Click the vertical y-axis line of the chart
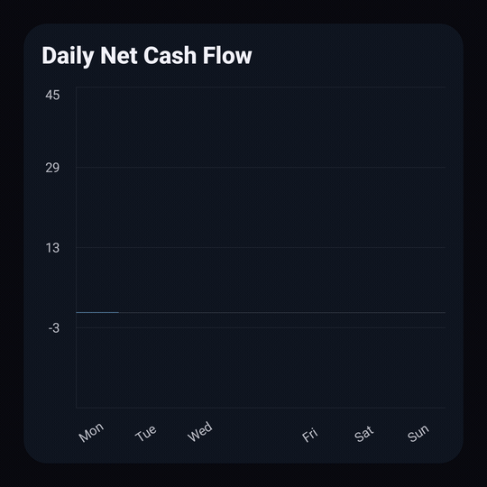Screen dimensions: 487x487 [77, 247]
